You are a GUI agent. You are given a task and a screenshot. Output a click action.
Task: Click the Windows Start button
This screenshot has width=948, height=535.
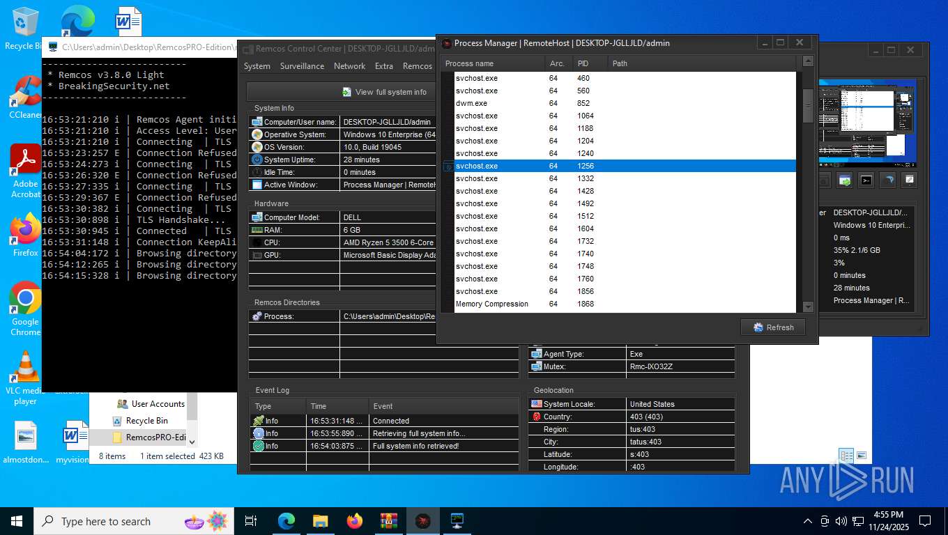pyautogui.click(x=17, y=520)
